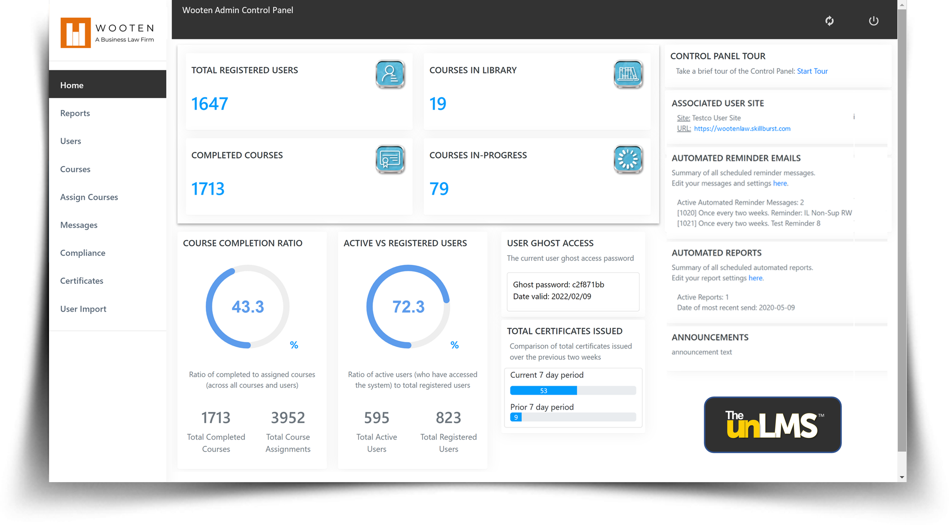949x525 pixels.
Task: Click The unLMS logo badge
Action: click(772, 424)
